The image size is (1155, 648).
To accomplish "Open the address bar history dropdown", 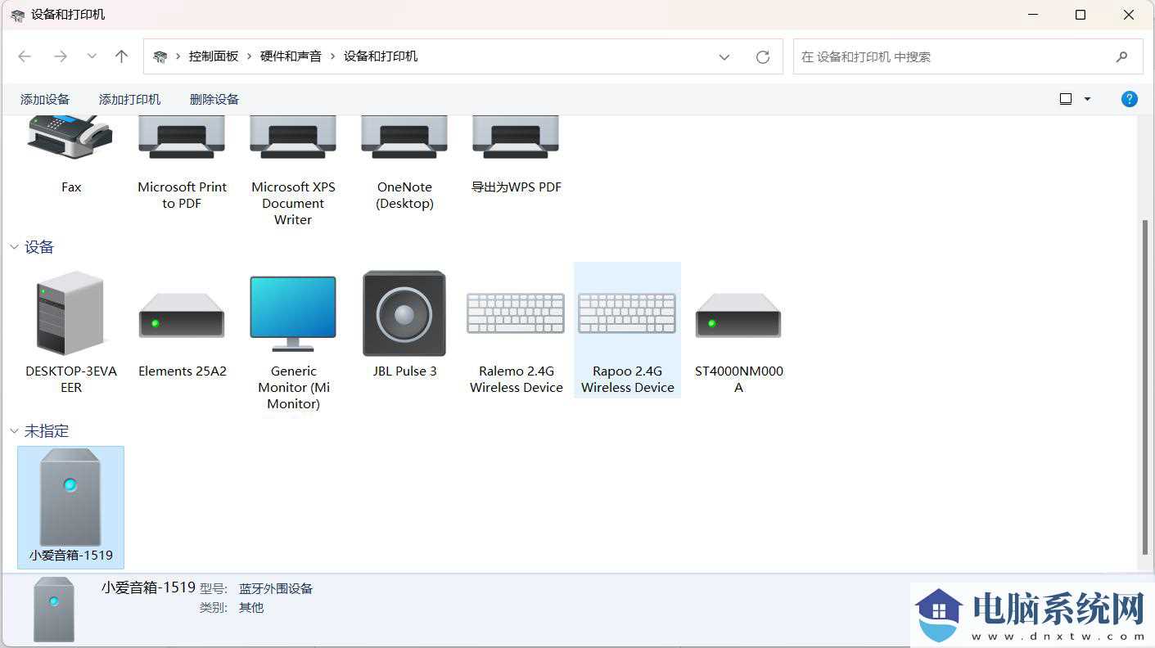I will [724, 56].
